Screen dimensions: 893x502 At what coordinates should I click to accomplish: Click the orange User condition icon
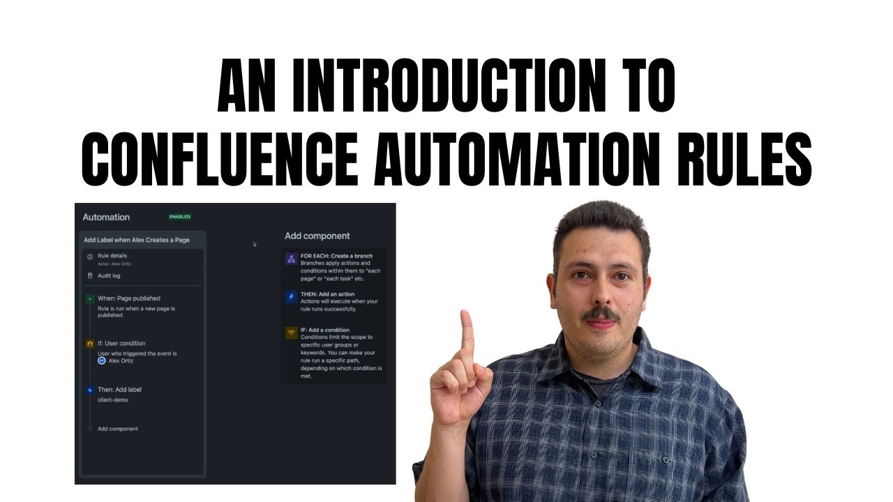(90, 344)
